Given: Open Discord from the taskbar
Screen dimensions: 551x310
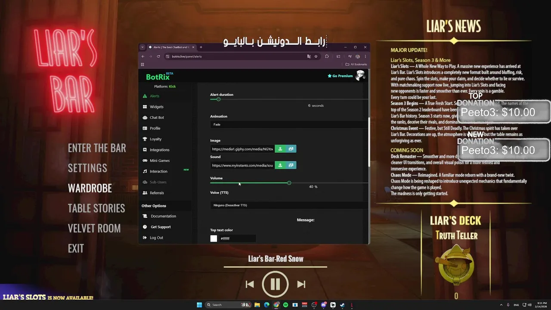Looking at the screenshot, I should click(323, 305).
